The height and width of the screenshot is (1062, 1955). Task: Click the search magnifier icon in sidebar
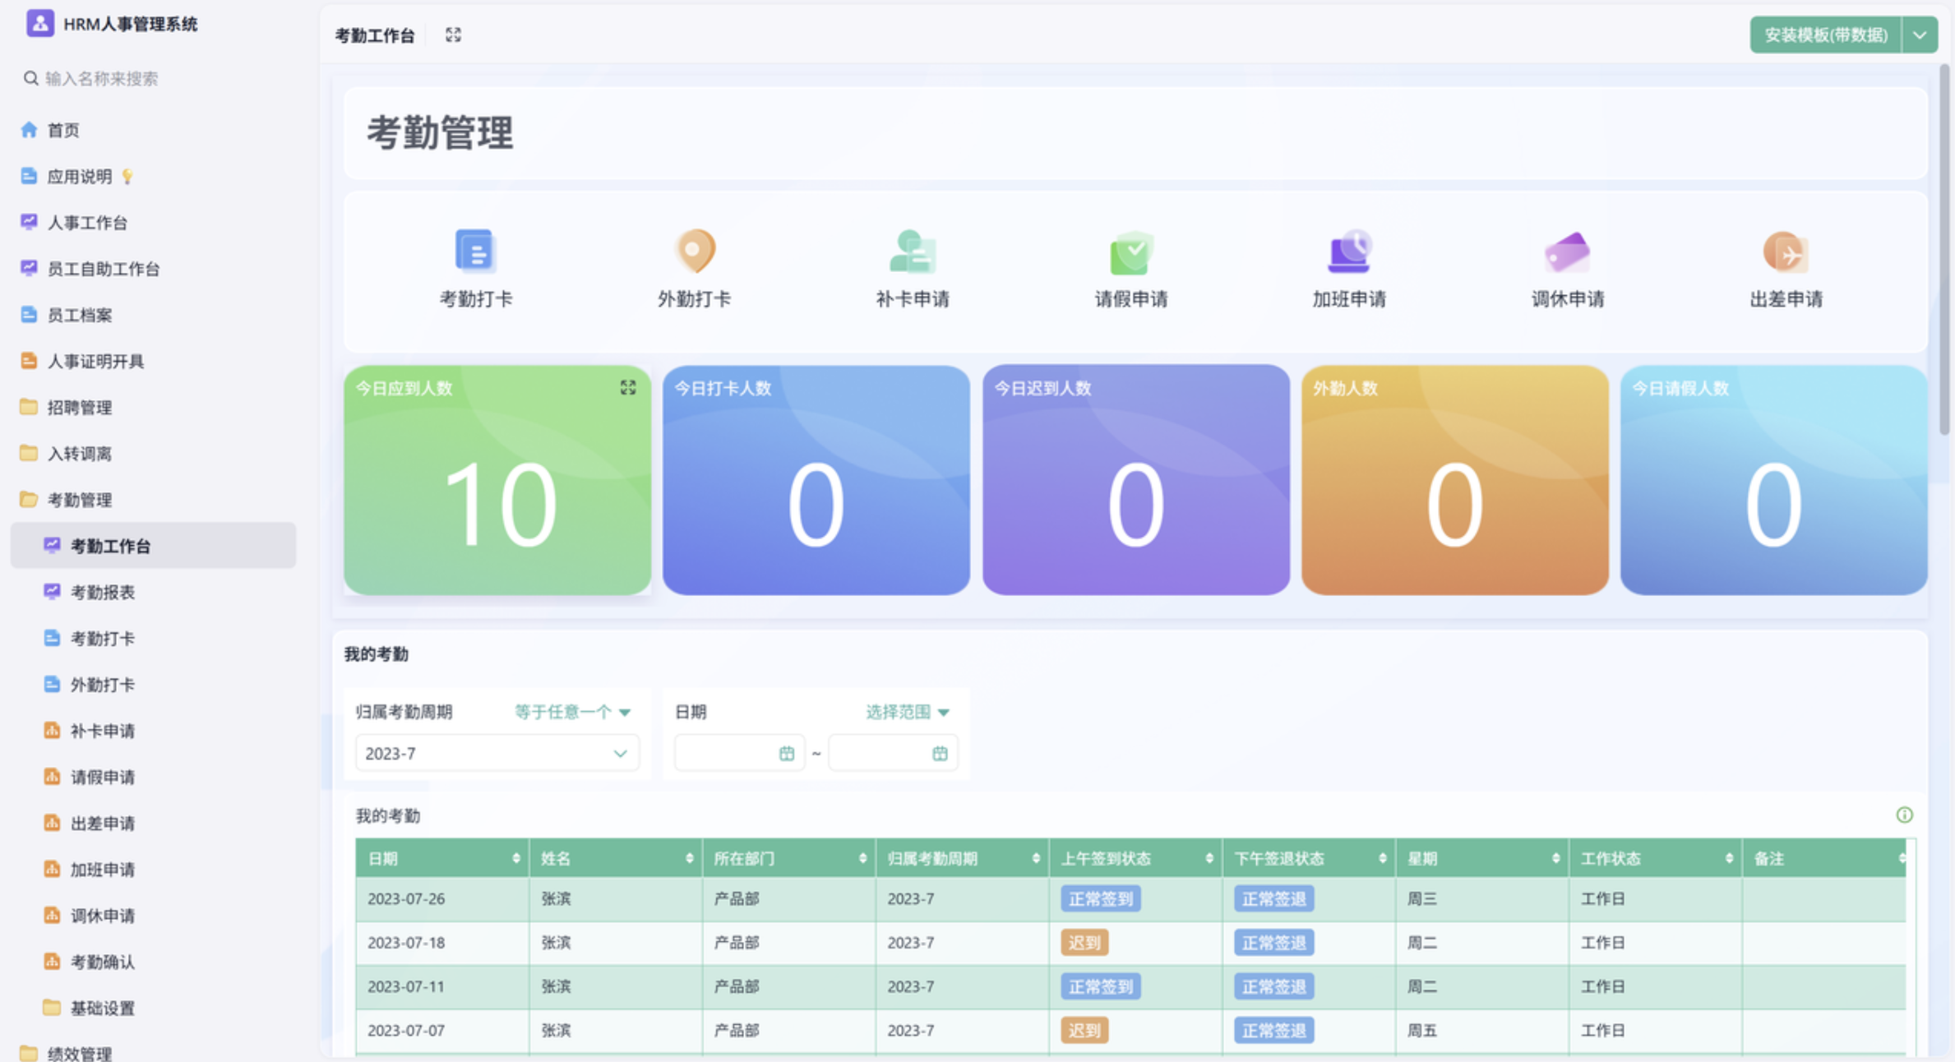(x=30, y=78)
